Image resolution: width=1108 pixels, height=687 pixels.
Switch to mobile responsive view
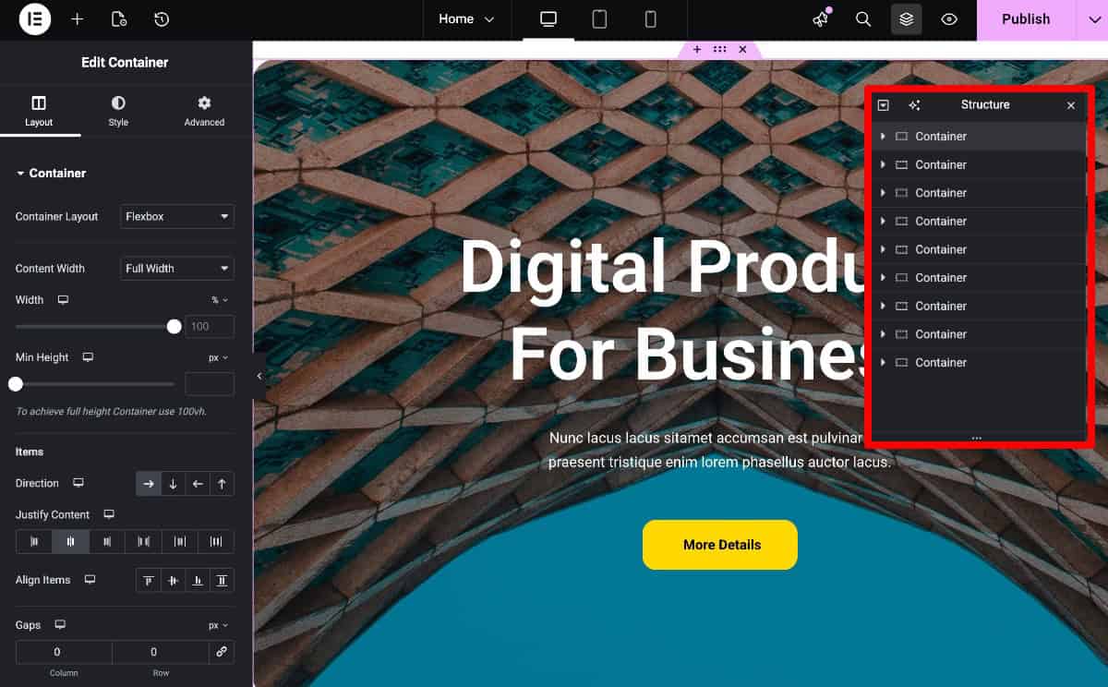(x=650, y=19)
